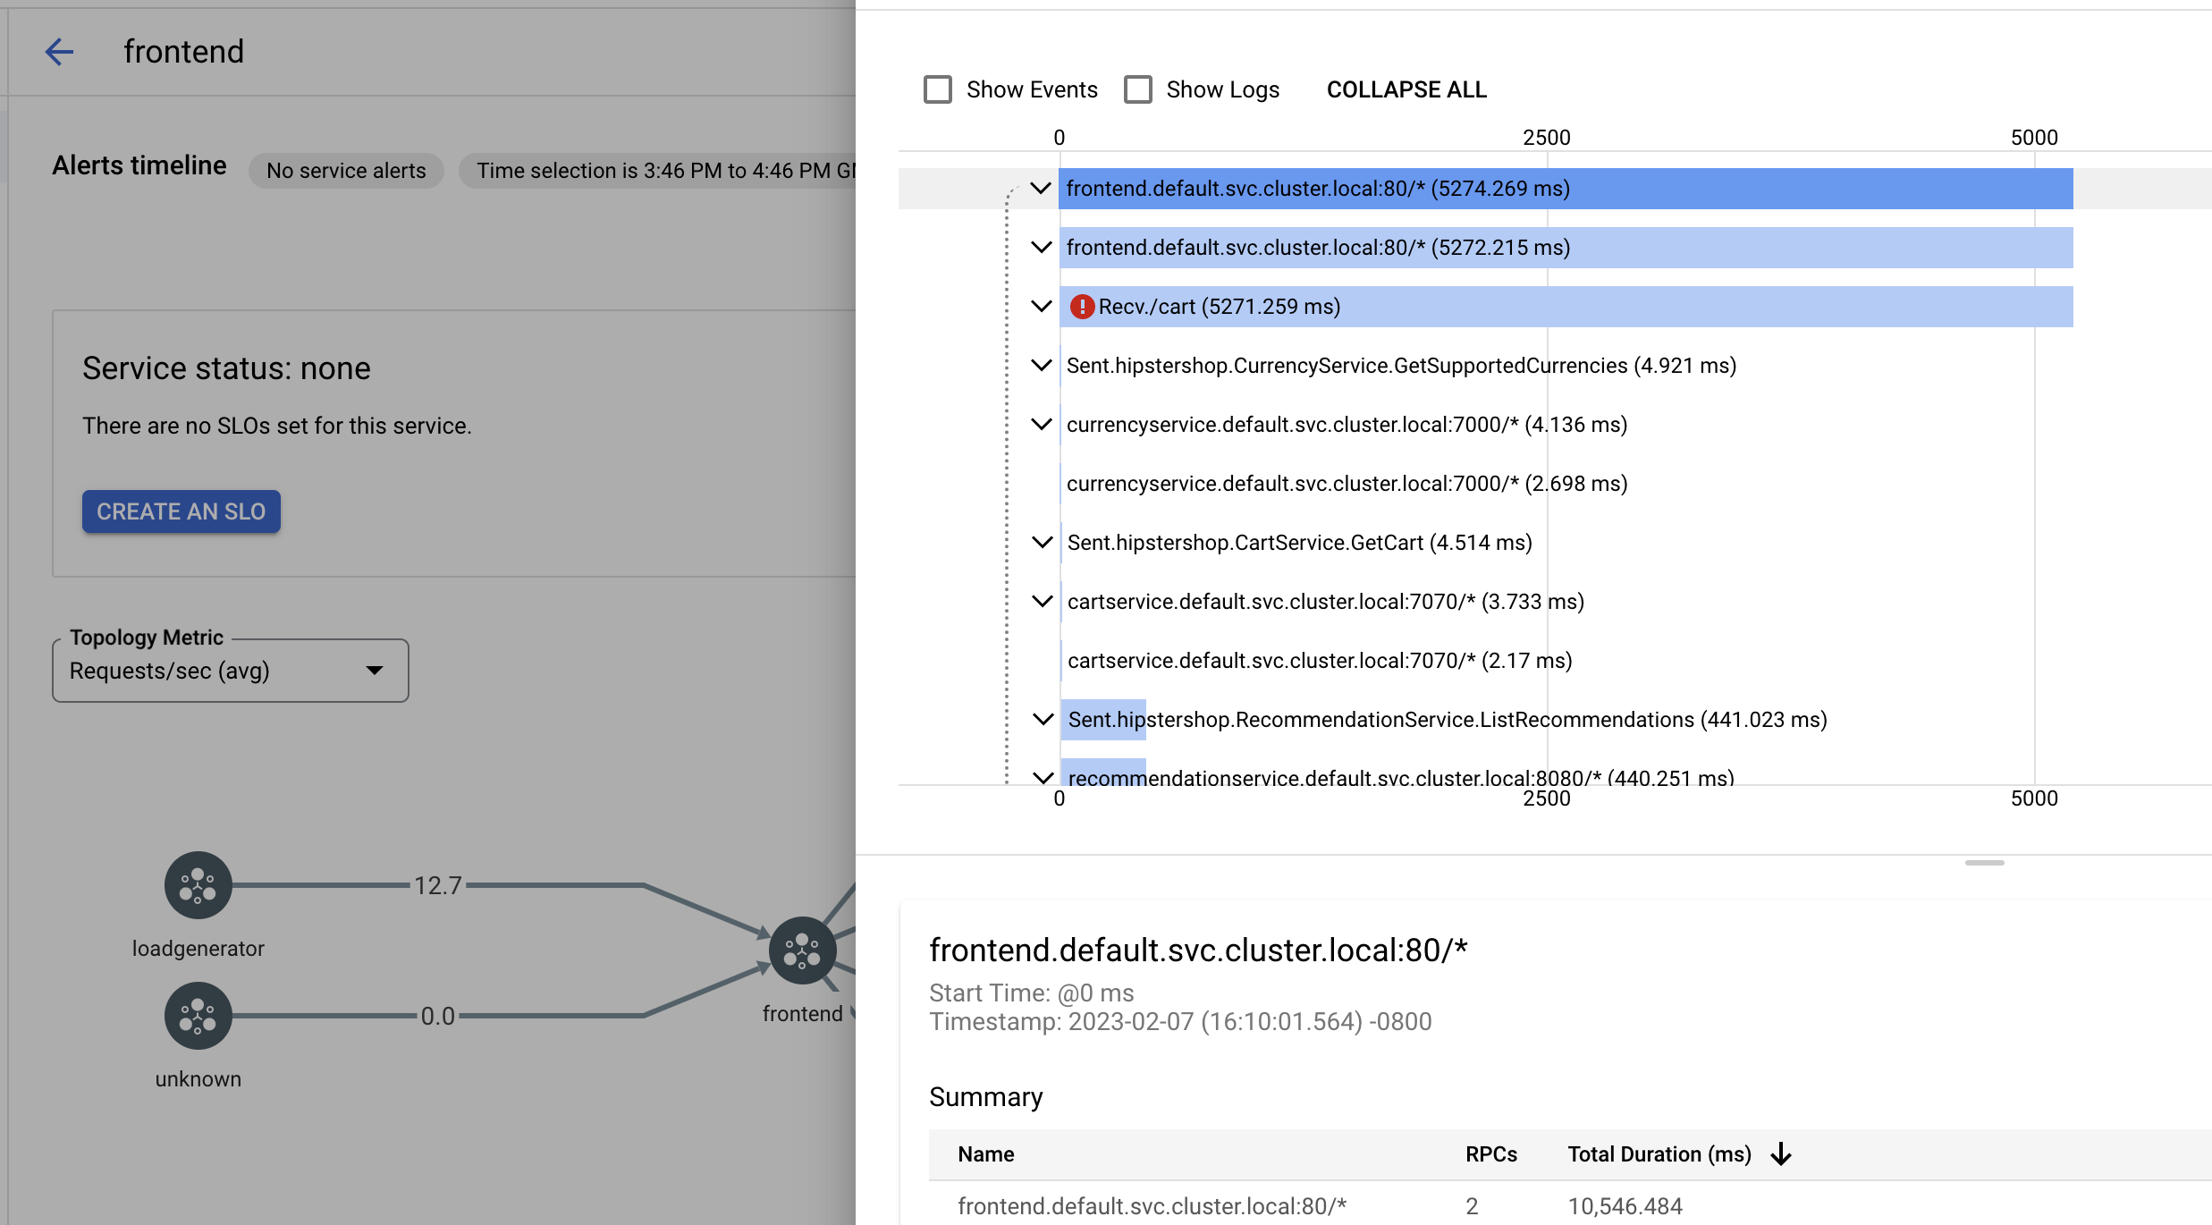Image resolution: width=2212 pixels, height=1225 pixels.
Task: Collapse the currencyservice.default span
Action: 1041,424
